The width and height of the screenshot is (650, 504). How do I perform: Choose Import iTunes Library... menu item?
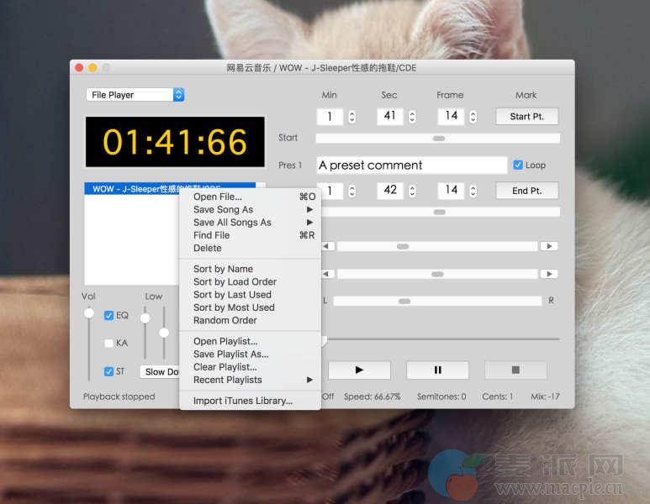pos(243,401)
